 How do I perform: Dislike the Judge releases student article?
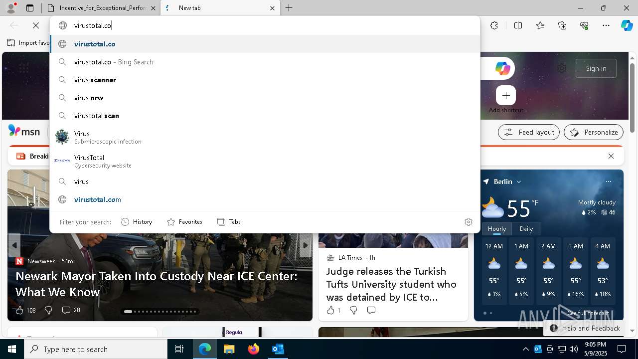353,310
